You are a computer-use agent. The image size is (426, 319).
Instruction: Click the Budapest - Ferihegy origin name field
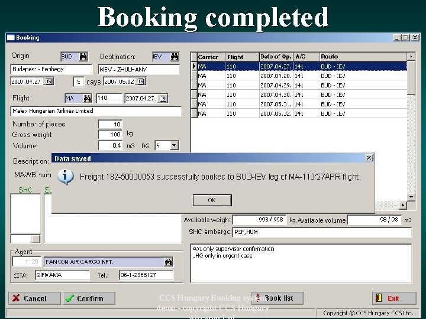coord(51,69)
